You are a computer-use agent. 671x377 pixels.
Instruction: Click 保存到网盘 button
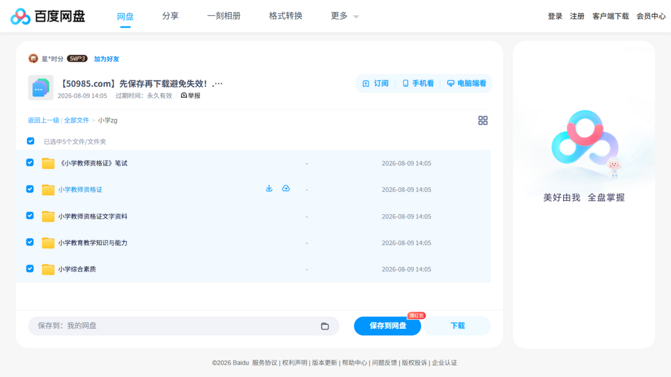[387, 326]
